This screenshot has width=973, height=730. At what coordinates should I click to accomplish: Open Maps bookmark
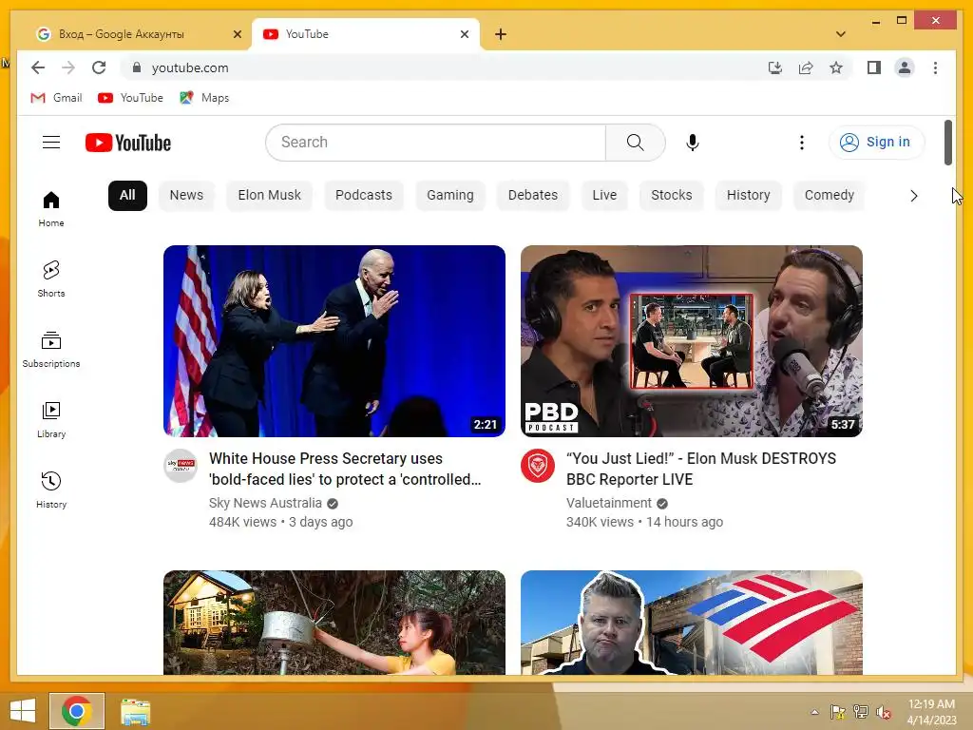coord(205,98)
